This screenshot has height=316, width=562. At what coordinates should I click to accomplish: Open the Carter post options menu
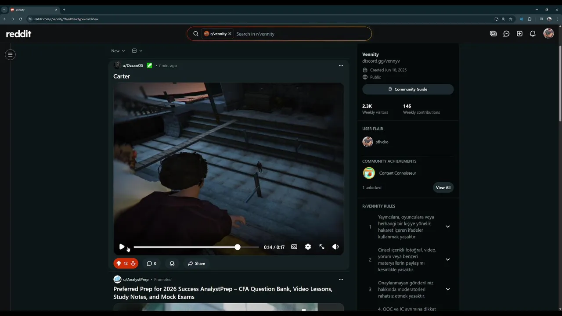pos(341,65)
